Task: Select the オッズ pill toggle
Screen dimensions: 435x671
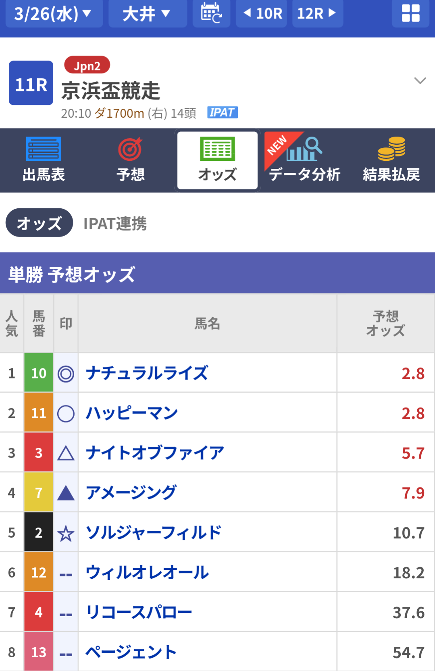Action: coord(39,223)
